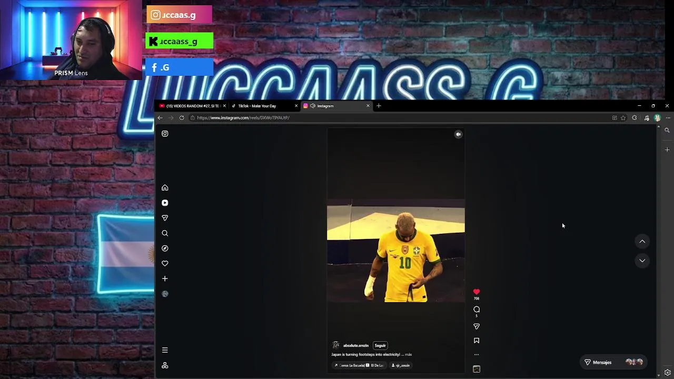Click absxlute.smzin profile avatar
The width and height of the screenshot is (674, 379).
coord(335,345)
